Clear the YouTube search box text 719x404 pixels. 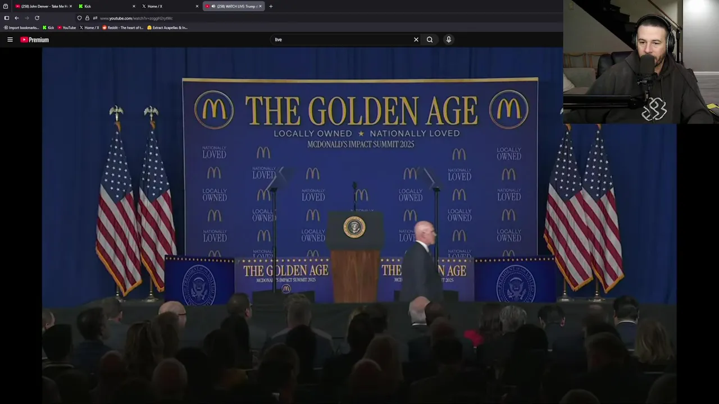tap(416, 40)
